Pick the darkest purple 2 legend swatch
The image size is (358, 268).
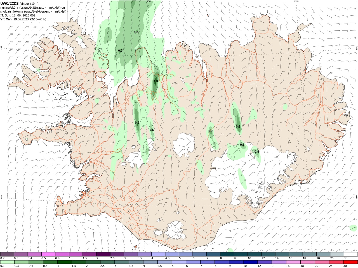coord(103,254)
